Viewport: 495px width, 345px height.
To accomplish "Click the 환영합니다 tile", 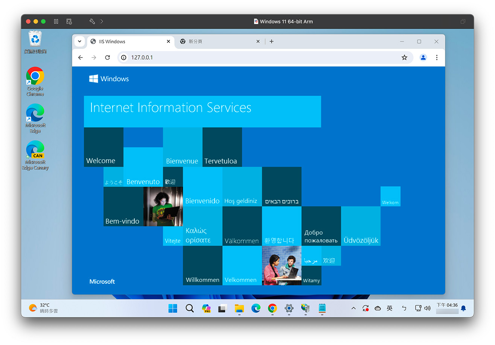I will click(282, 226).
